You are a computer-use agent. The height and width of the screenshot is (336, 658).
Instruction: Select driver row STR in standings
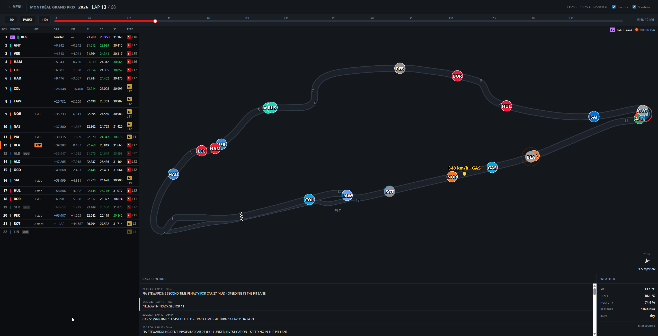point(69,207)
